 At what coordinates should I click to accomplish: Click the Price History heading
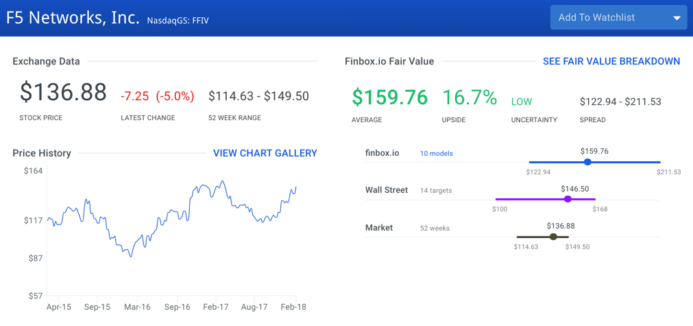point(42,154)
